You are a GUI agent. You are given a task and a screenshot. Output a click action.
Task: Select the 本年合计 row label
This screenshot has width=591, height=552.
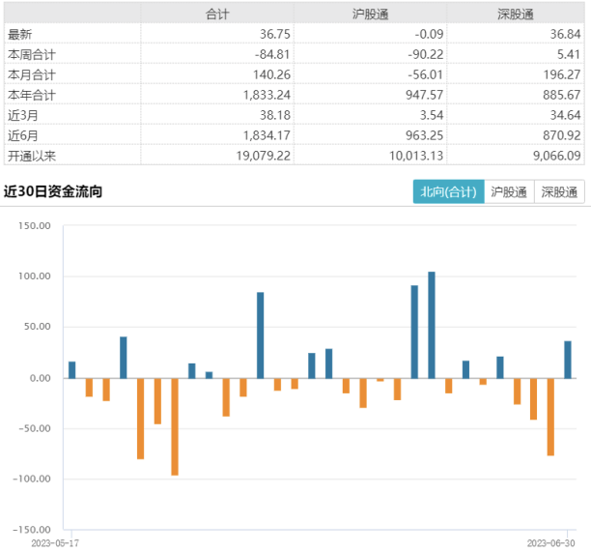(32, 95)
